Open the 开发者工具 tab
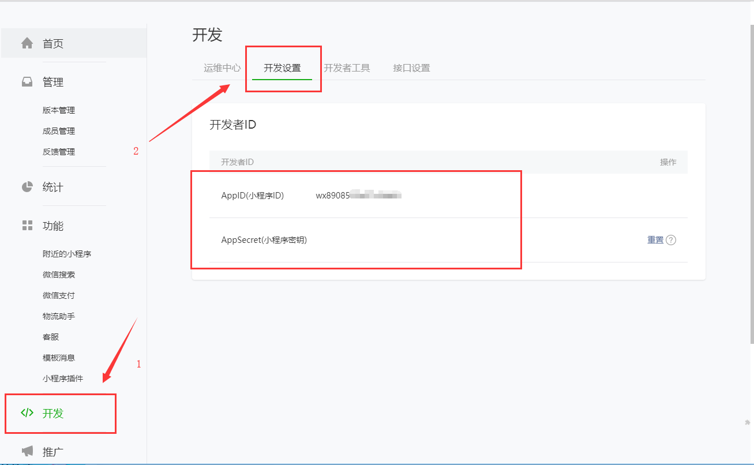754x465 pixels. point(347,67)
